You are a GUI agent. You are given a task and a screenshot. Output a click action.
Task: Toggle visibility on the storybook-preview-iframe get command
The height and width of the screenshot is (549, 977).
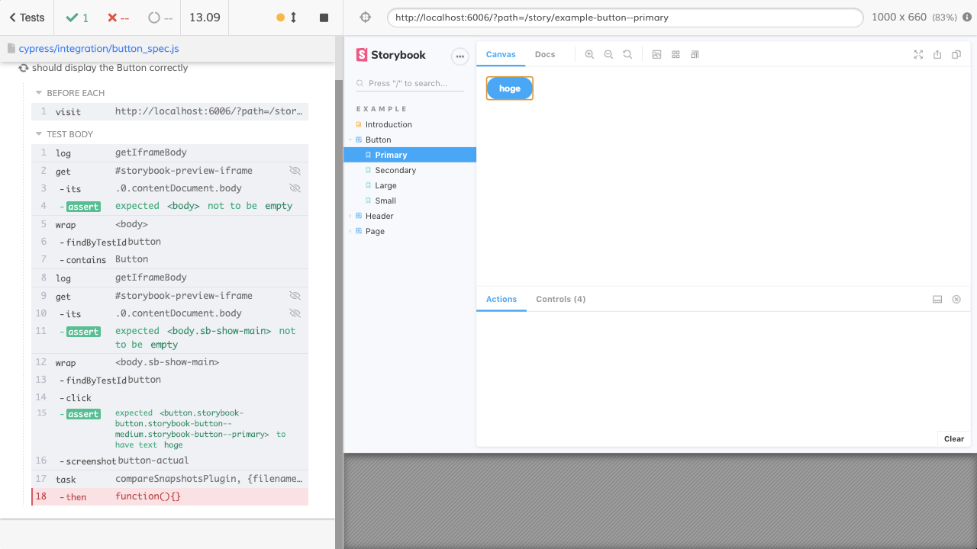coord(295,170)
